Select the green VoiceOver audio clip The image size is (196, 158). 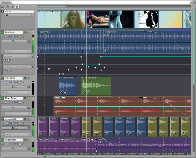coord(96,86)
